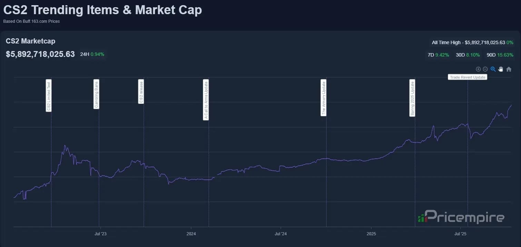521x247 pixels.
Task: Click the CS2 Limited Test annotation
Action: tap(49, 96)
